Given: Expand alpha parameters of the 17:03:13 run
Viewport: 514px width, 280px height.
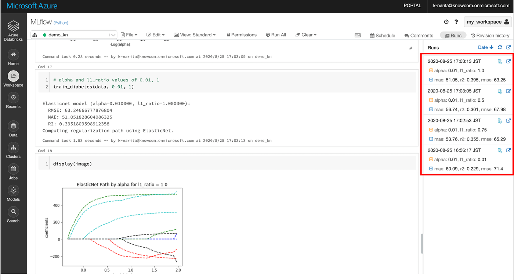Looking at the screenshot, I should (431, 70).
